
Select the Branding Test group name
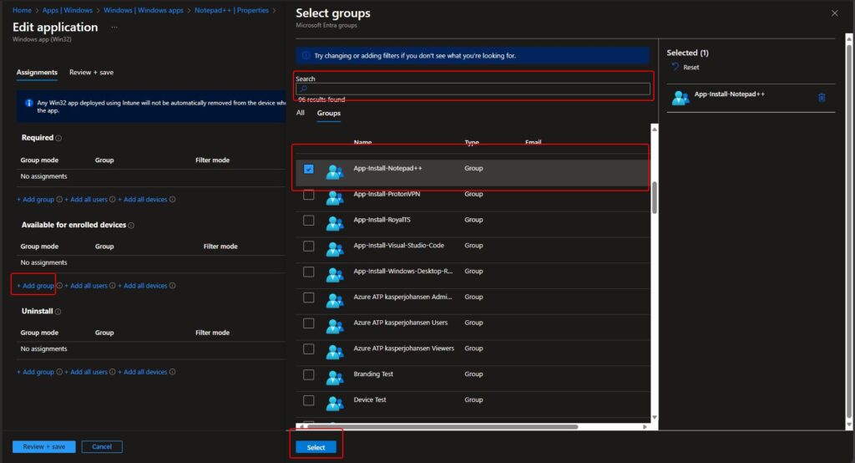[373, 374]
